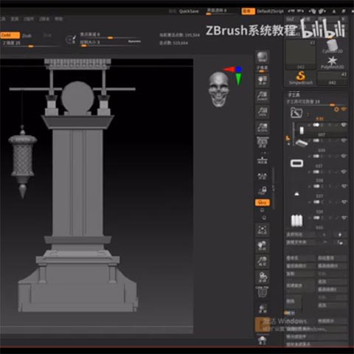Click the skull camera view head

click(x=218, y=89)
